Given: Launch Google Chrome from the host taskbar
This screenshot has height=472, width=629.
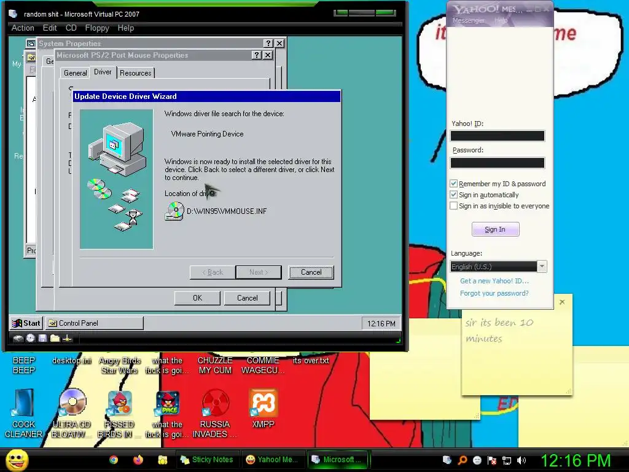Looking at the screenshot, I should click(x=114, y=460).
